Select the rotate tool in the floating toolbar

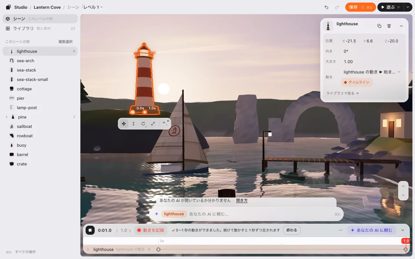coord(143,124)
